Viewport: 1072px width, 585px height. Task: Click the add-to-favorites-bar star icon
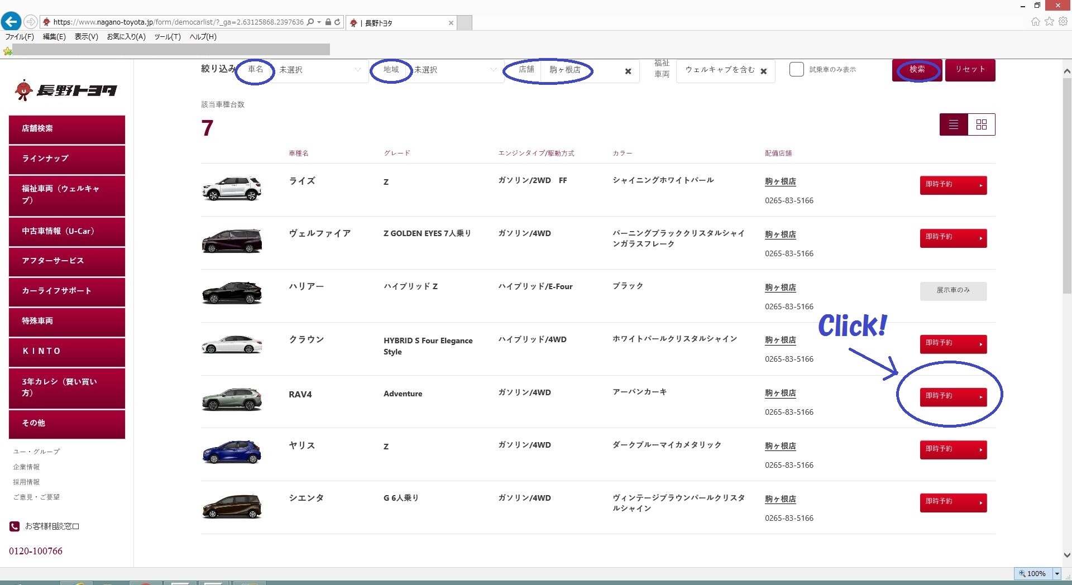pos(7,51)
